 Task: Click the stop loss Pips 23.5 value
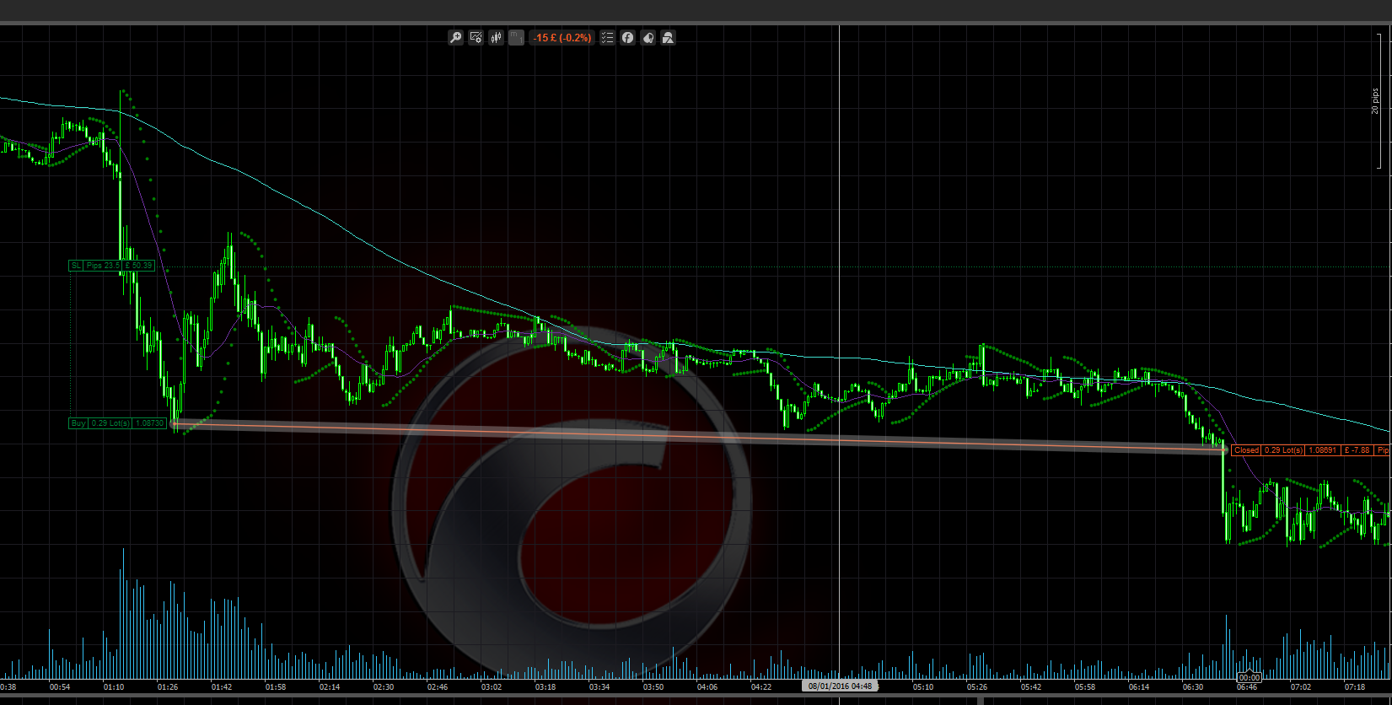coord(102,266)
